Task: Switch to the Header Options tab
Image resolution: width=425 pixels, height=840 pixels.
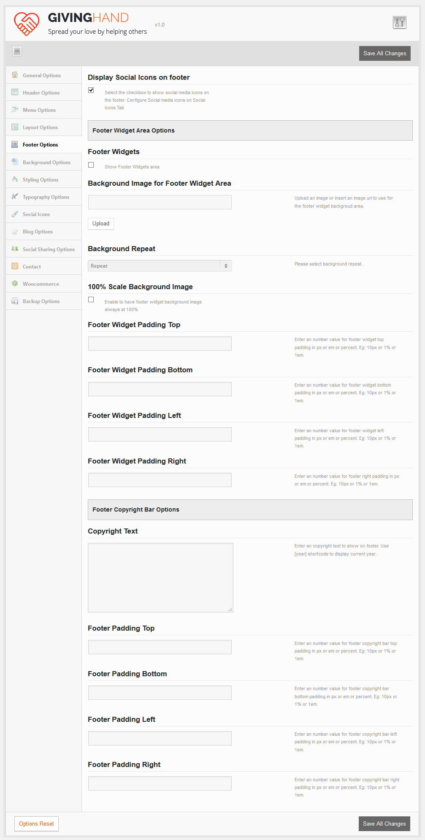Action: (41, 93)
